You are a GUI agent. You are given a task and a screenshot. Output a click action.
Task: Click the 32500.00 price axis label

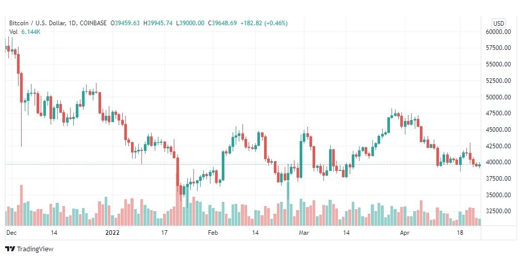(498, 211)
